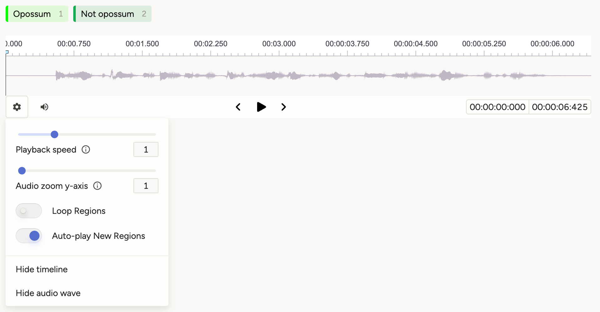The image size is (600, 312).
Task: Select the elapsed time display field
Action: (497, 107)
